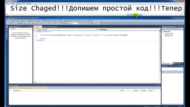Close the Form1.vb code tab
This screenshot has width=190, height=107.
coord(41,27)
